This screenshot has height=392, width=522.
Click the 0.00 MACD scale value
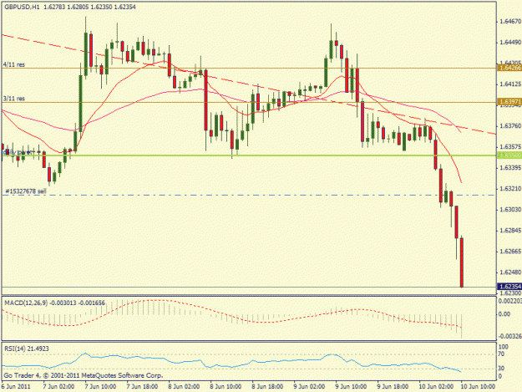click(x=504, y=314)
